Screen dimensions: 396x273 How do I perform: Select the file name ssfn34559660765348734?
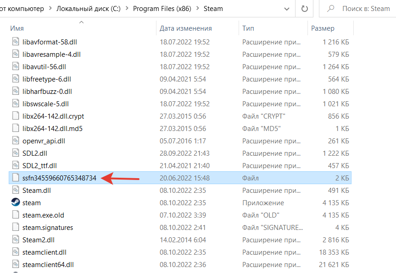click(59, 178)
